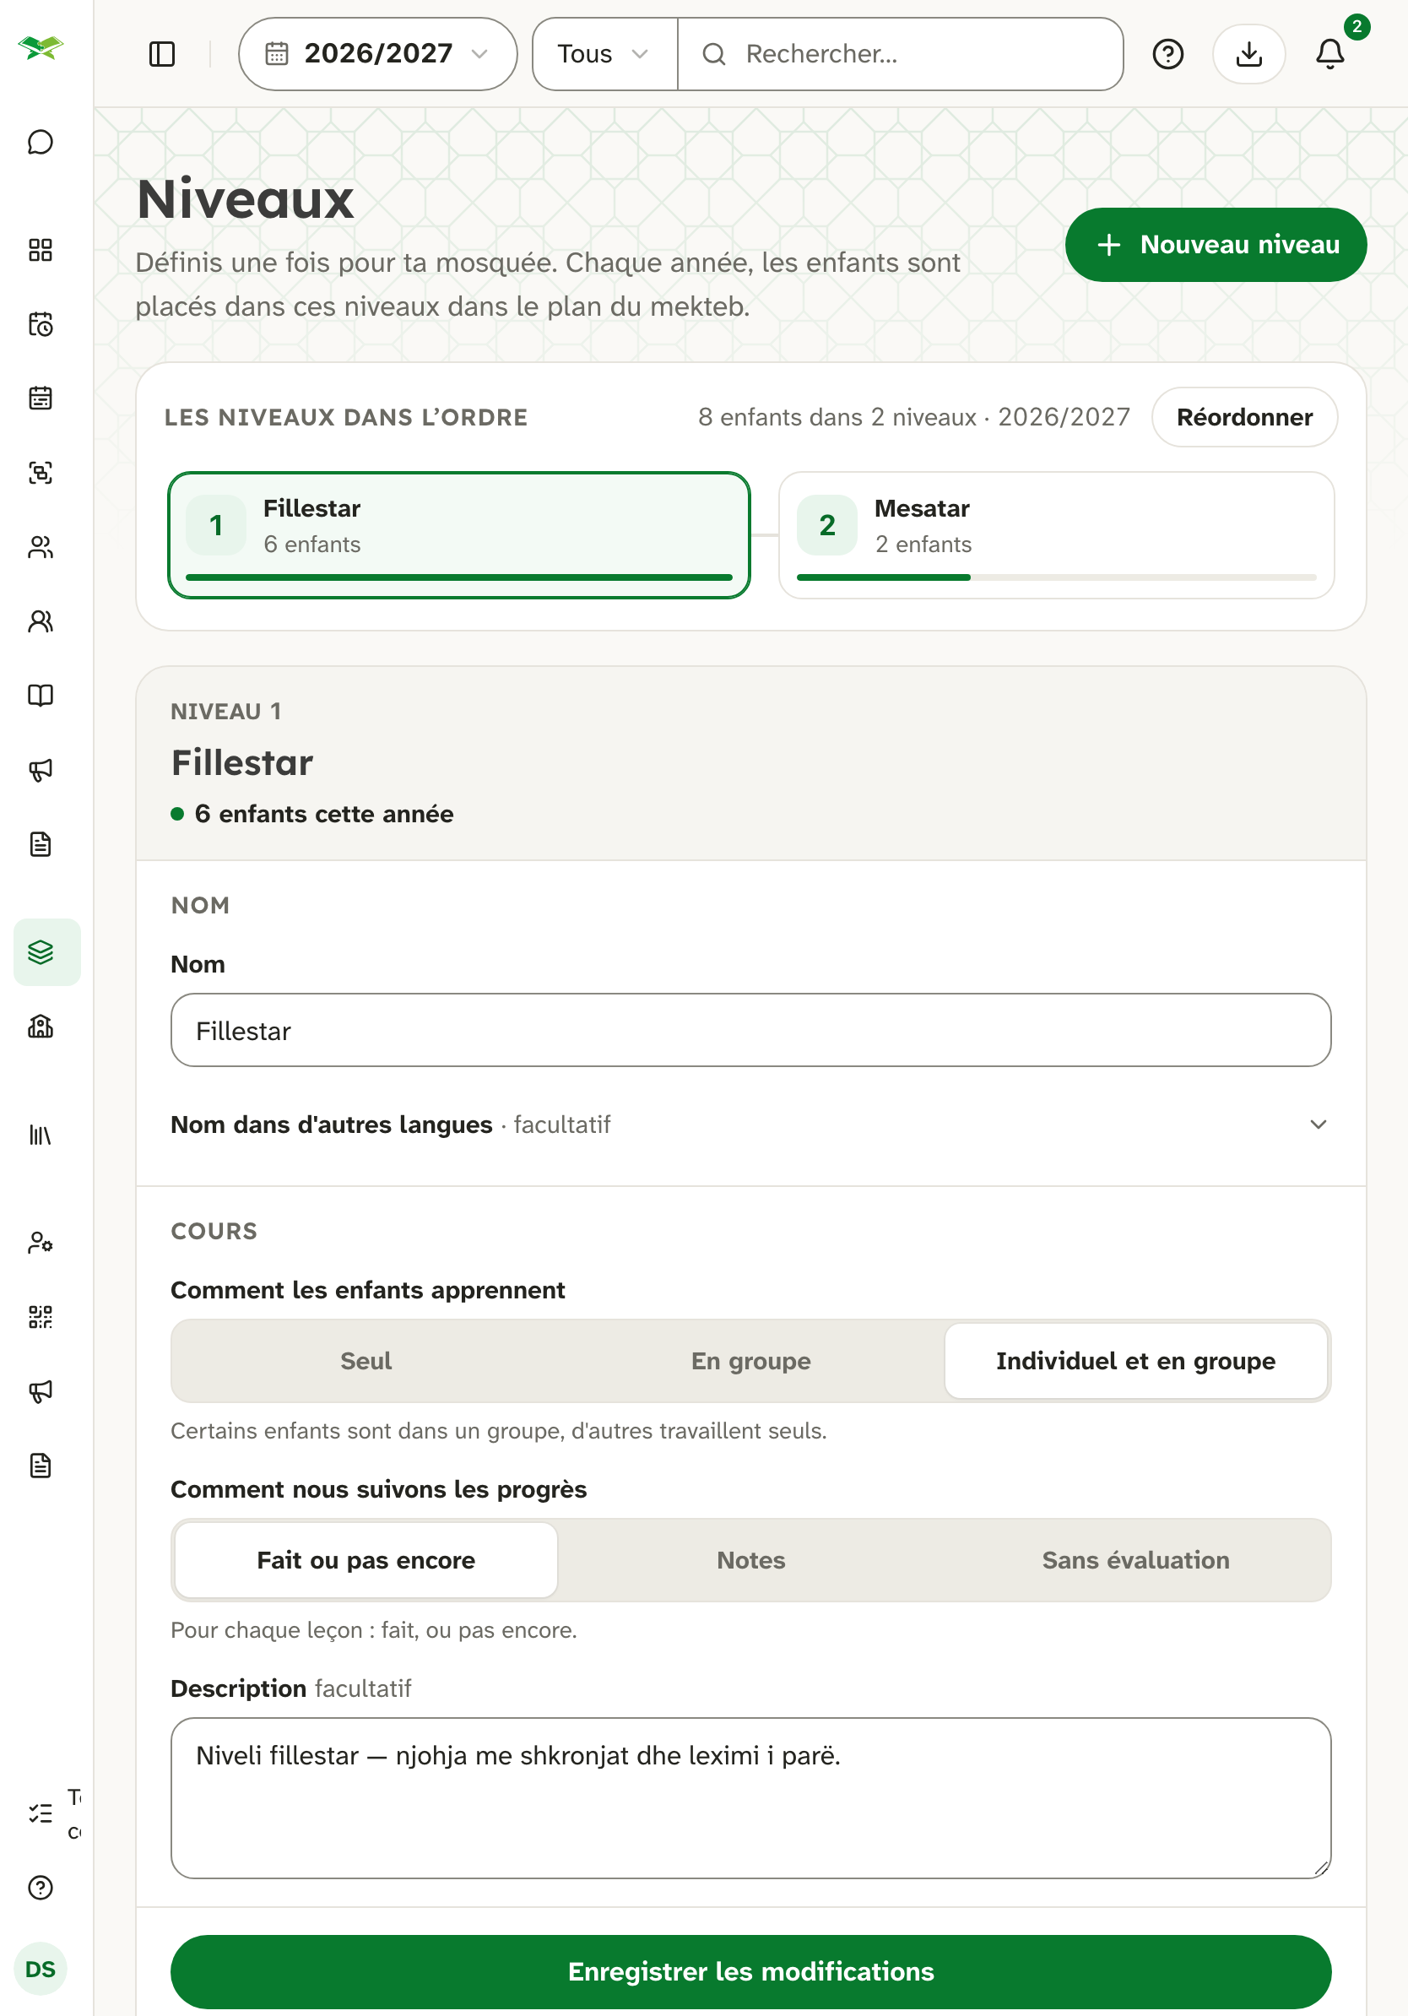Click the Nouveau niveau button
Viewport: 1408px width, 2016px height.
[1215, 244]
